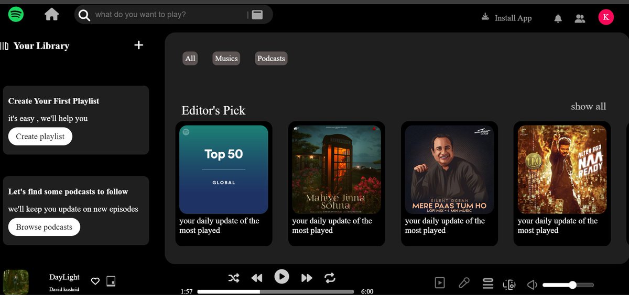Click the caption under Top 50 card
The width and height of the screenshot is (629, 295).
[219, 225]
